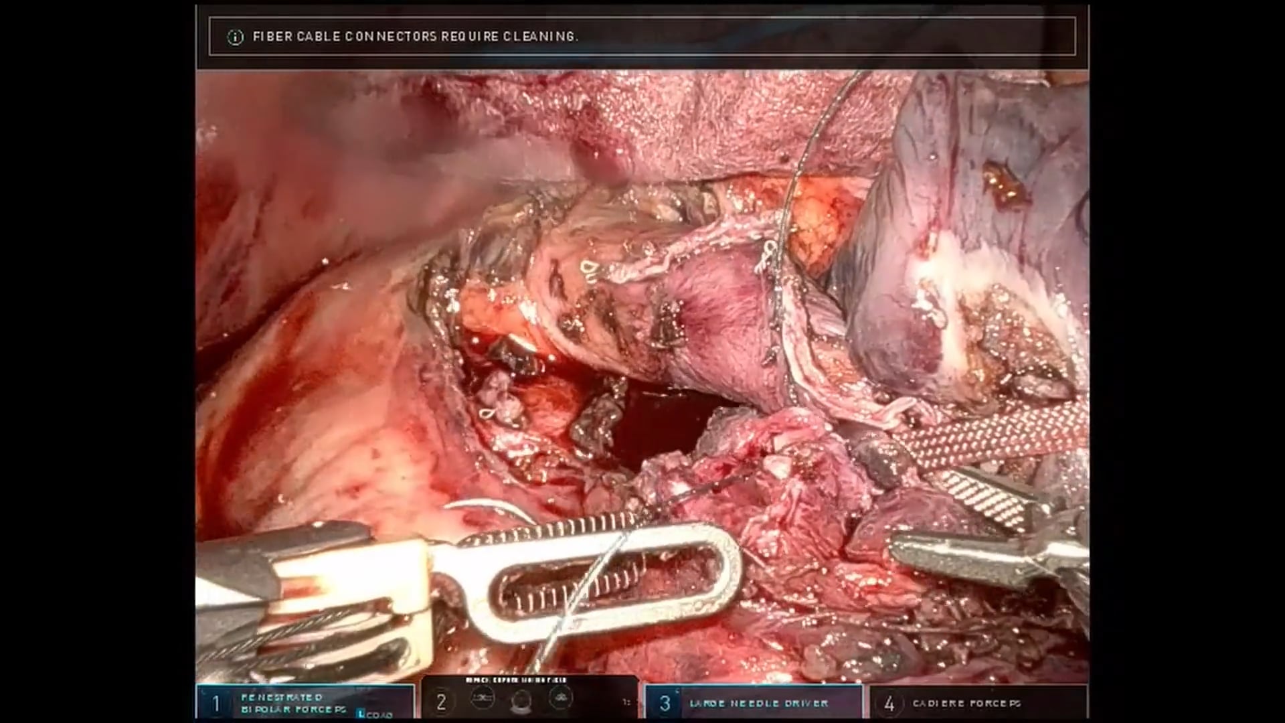Select arm number 3 badge
1285x723 pixels.
tap(665, 704)
